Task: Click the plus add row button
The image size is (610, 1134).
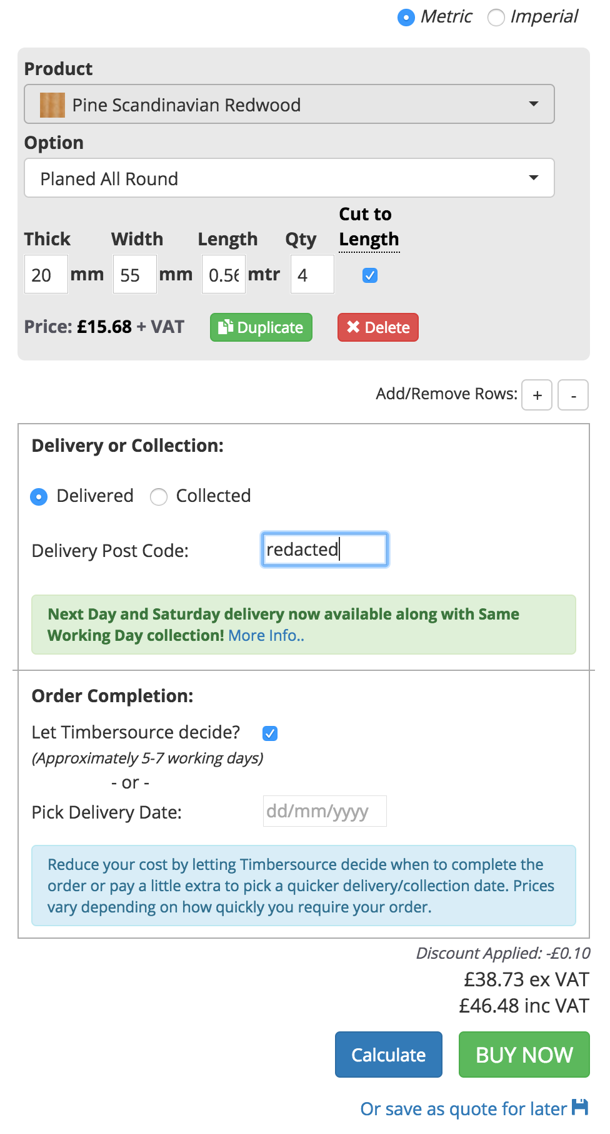Action: click(537, 395)
